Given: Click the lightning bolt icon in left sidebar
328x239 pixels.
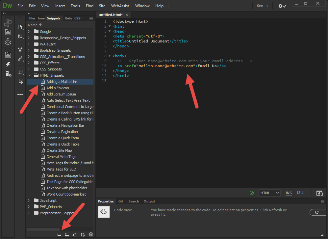Looking at the screenshot, I should (8, 65).
